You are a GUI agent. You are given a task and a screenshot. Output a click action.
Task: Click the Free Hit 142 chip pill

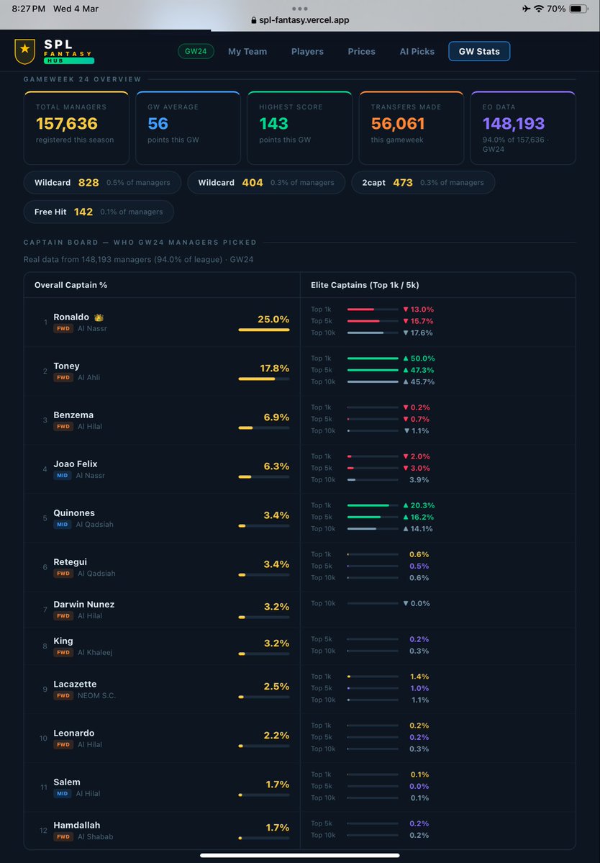[99, 212]
